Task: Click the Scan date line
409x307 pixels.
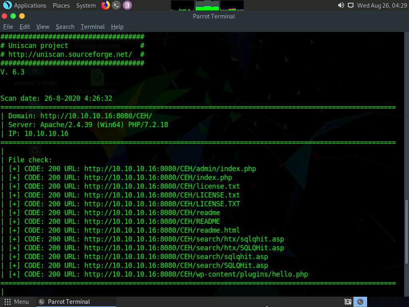Action: point(56,98)
